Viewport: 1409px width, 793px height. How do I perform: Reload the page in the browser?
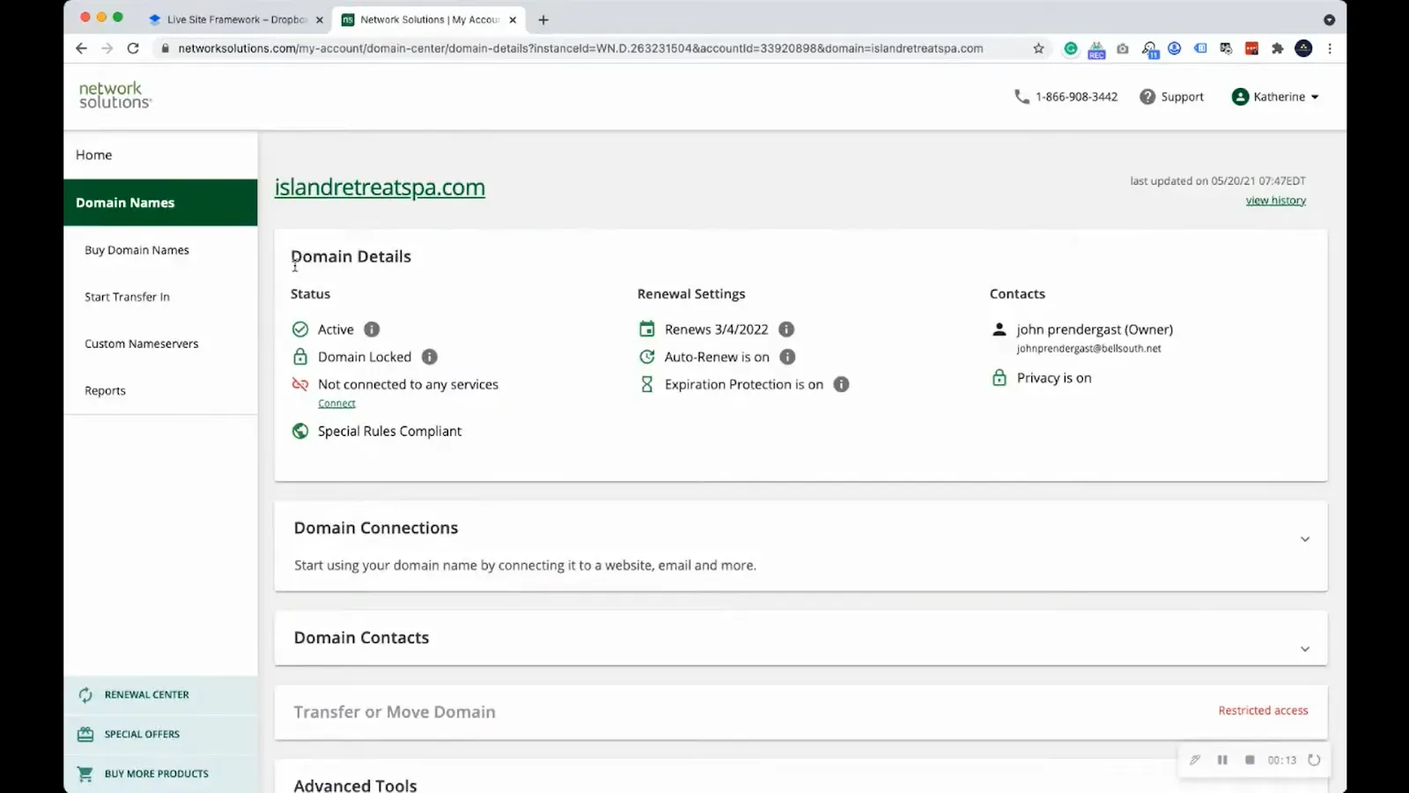[133, 48]
